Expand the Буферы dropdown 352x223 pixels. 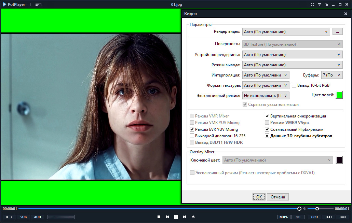tap(331, 75)
